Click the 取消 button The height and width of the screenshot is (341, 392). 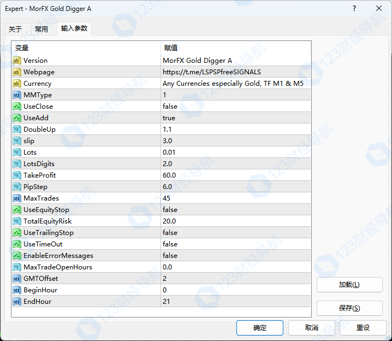click(312, 328)
